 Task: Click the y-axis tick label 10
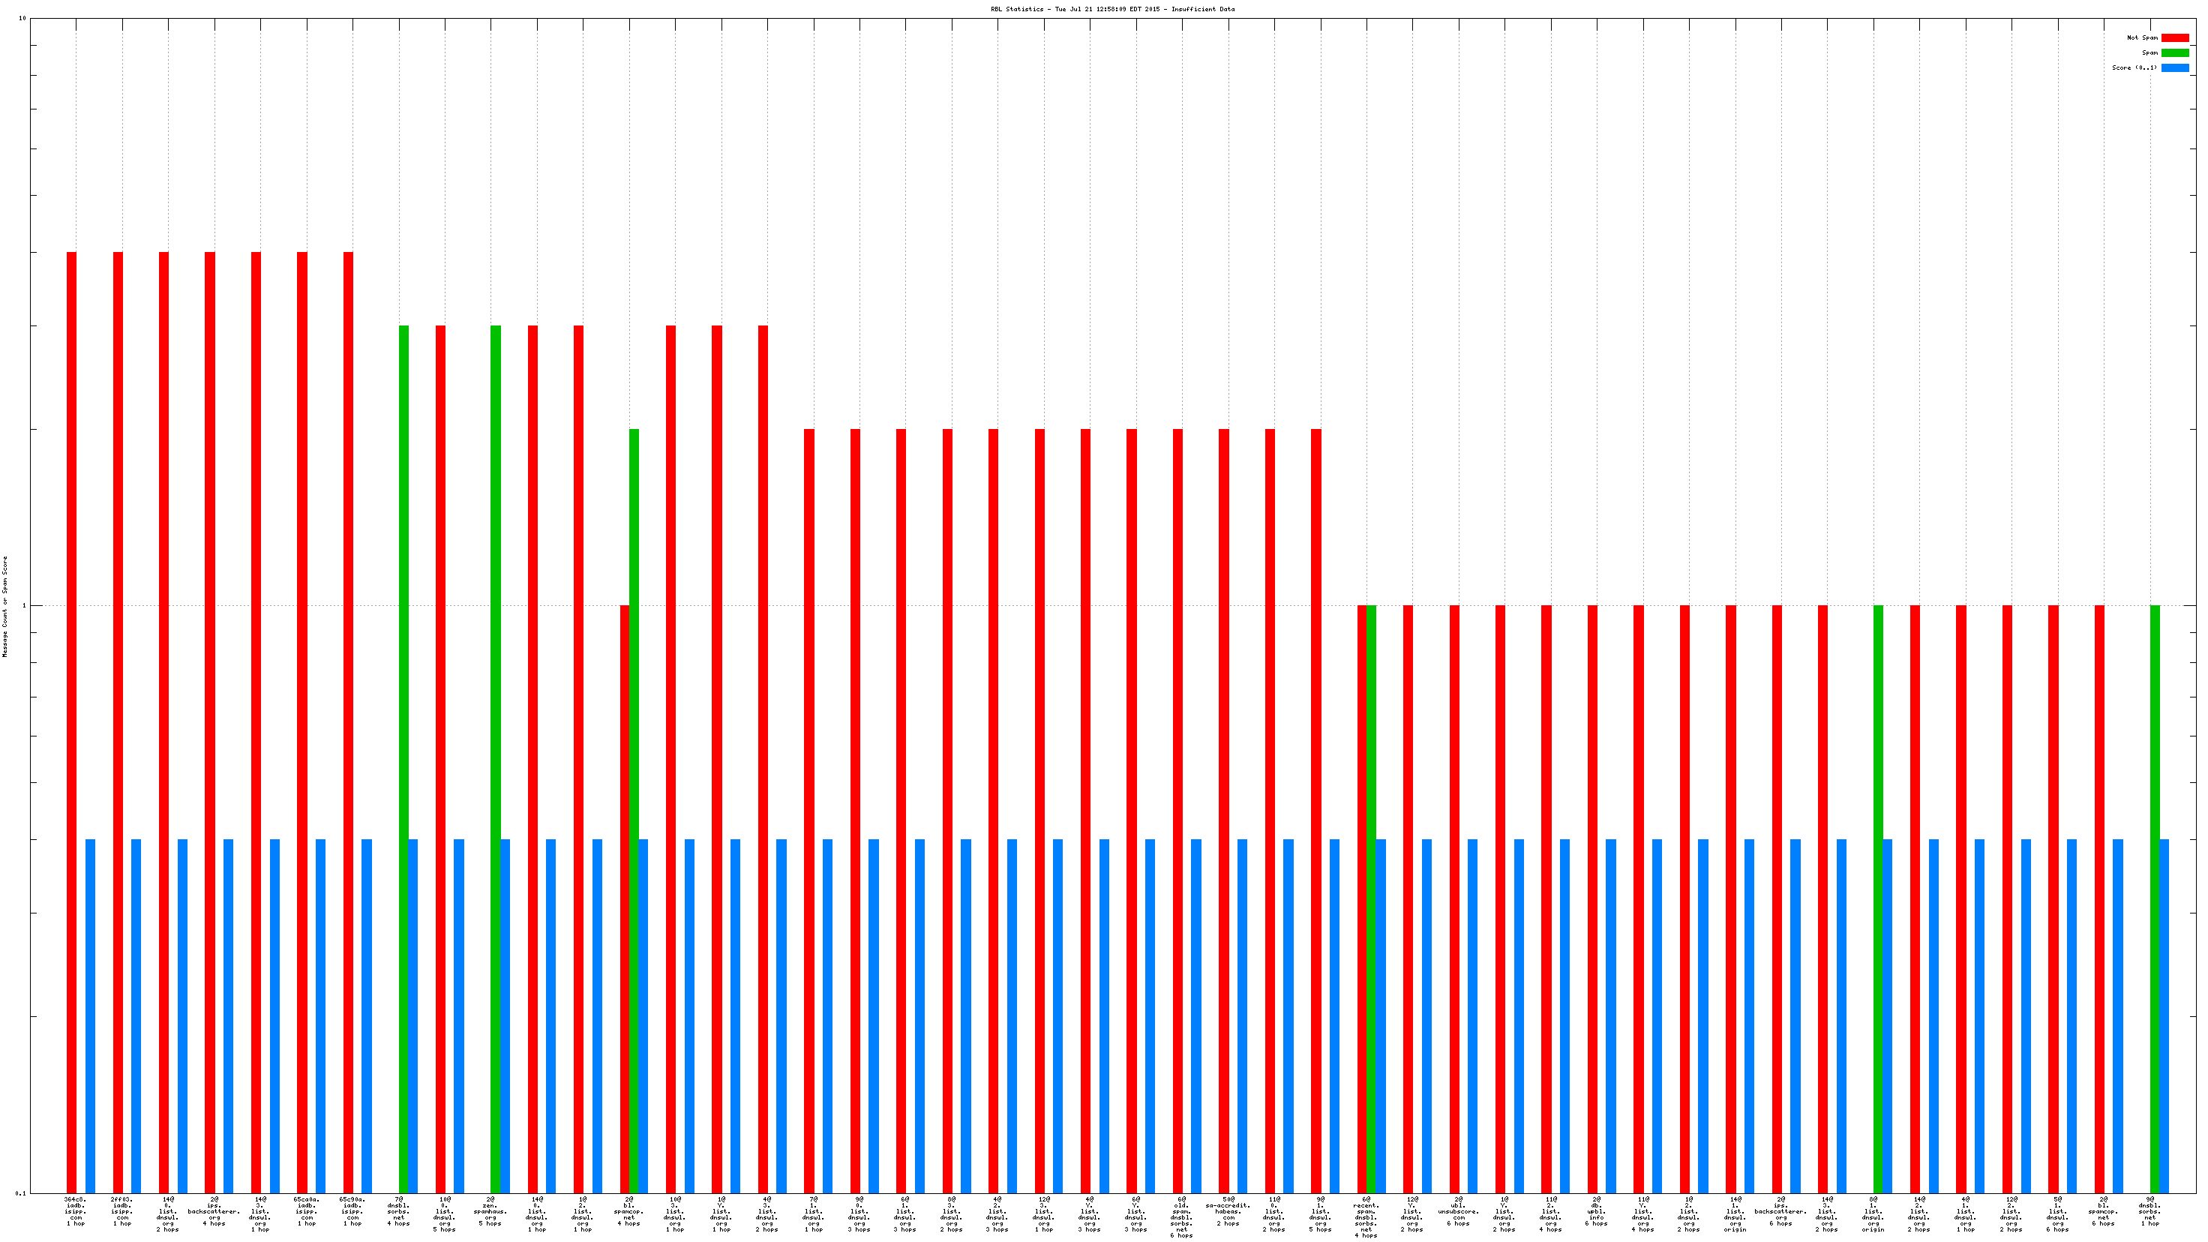pos(22,19)
